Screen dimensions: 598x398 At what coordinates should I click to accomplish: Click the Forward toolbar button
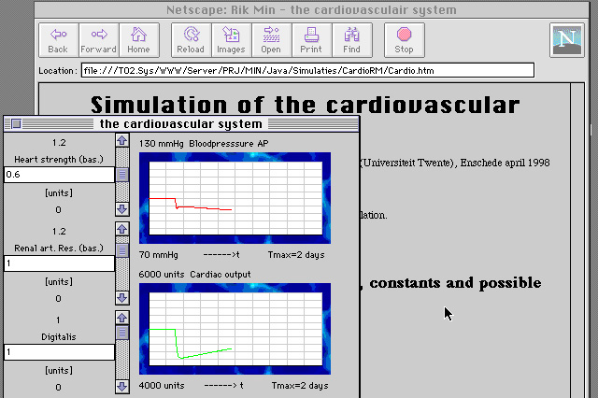pos(99,40)
